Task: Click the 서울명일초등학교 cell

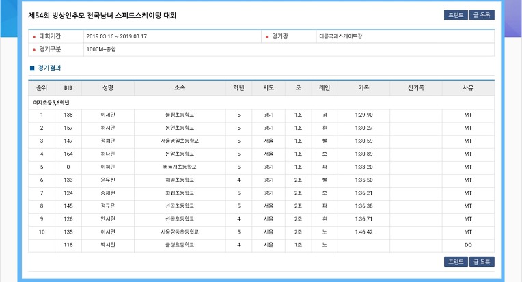Action: coord(180,141)
